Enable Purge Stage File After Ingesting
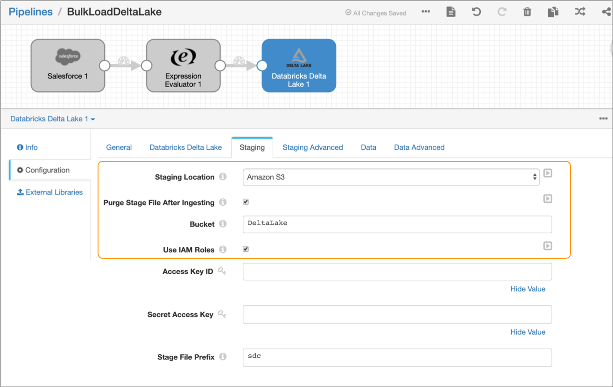 coord(245,201)
